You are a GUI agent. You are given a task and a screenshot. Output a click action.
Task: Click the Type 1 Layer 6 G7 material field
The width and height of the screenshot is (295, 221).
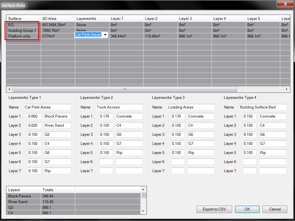click(x=58, y=162)
